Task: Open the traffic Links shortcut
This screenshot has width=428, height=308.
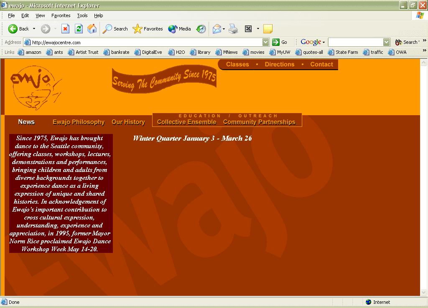Action: (x=373, y=52)
